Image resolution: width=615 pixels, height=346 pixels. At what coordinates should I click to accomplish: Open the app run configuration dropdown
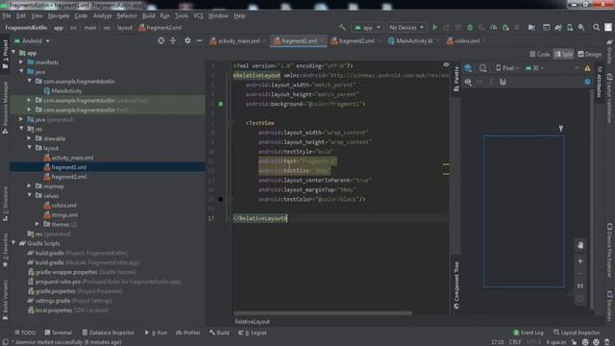point(367,28)
